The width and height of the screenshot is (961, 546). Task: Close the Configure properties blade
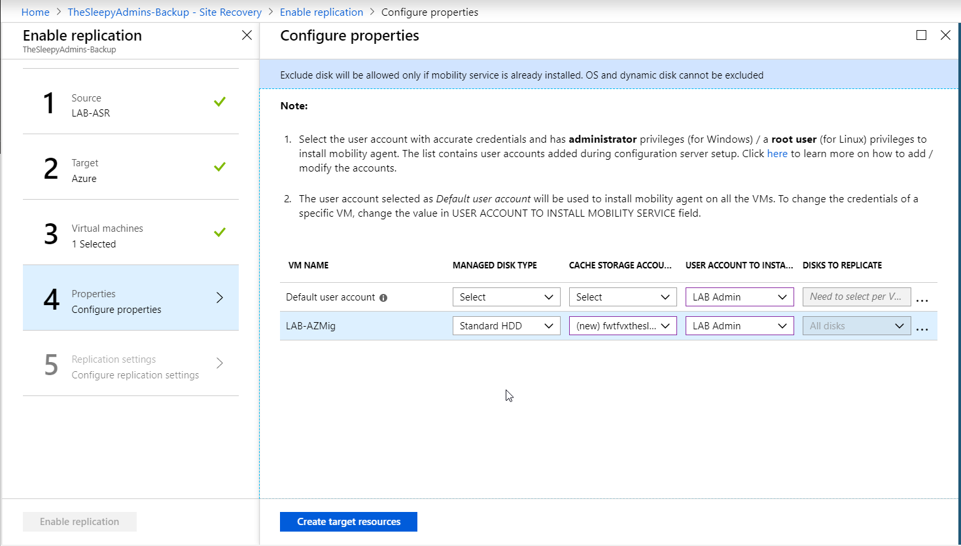(x=945, y=35)
